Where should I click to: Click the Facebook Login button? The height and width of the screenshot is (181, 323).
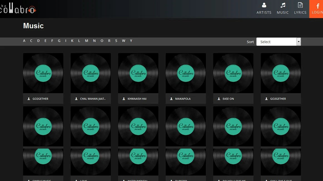point(317,9)
